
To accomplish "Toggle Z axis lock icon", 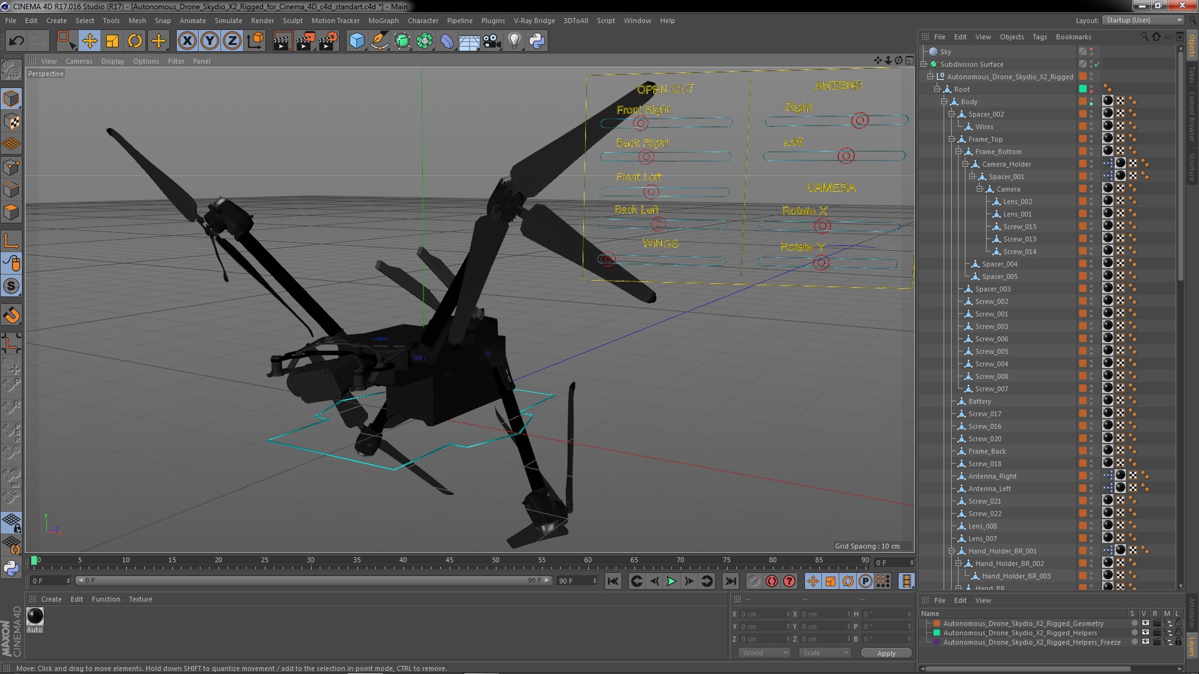I will (x=232, y=41).
